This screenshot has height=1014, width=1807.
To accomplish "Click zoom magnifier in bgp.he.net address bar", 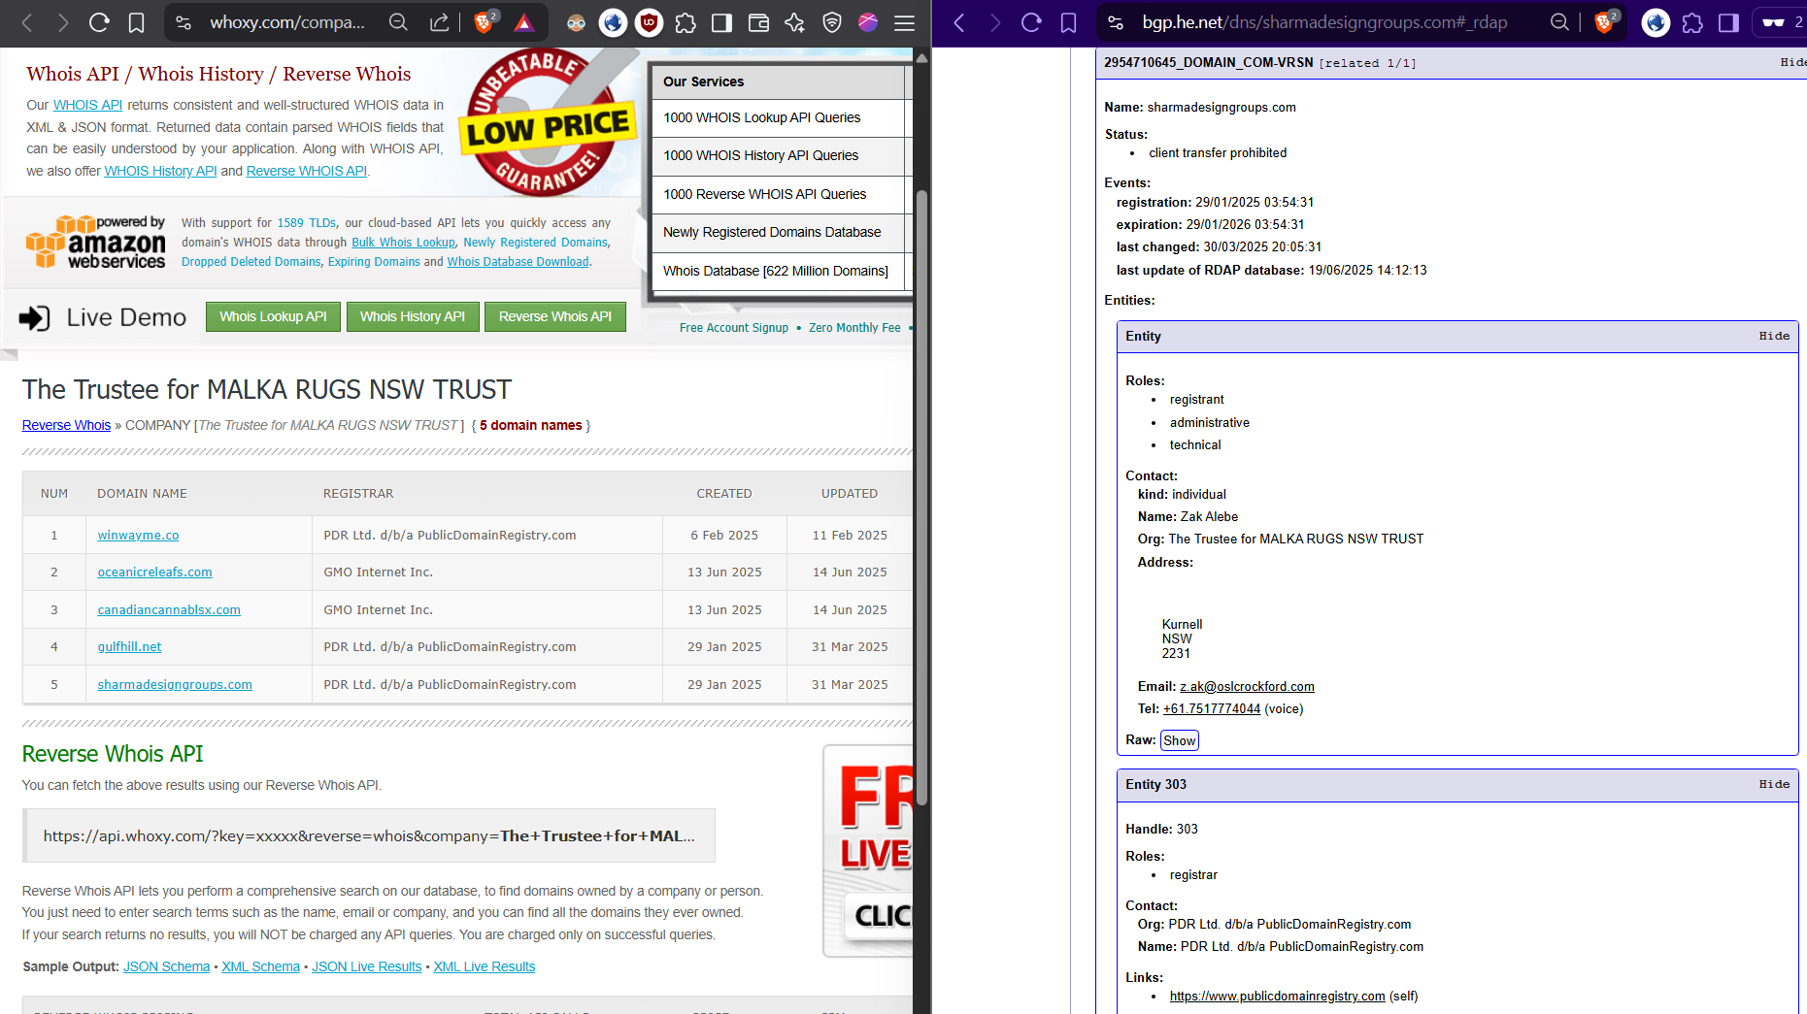I will pos(1559,22).
